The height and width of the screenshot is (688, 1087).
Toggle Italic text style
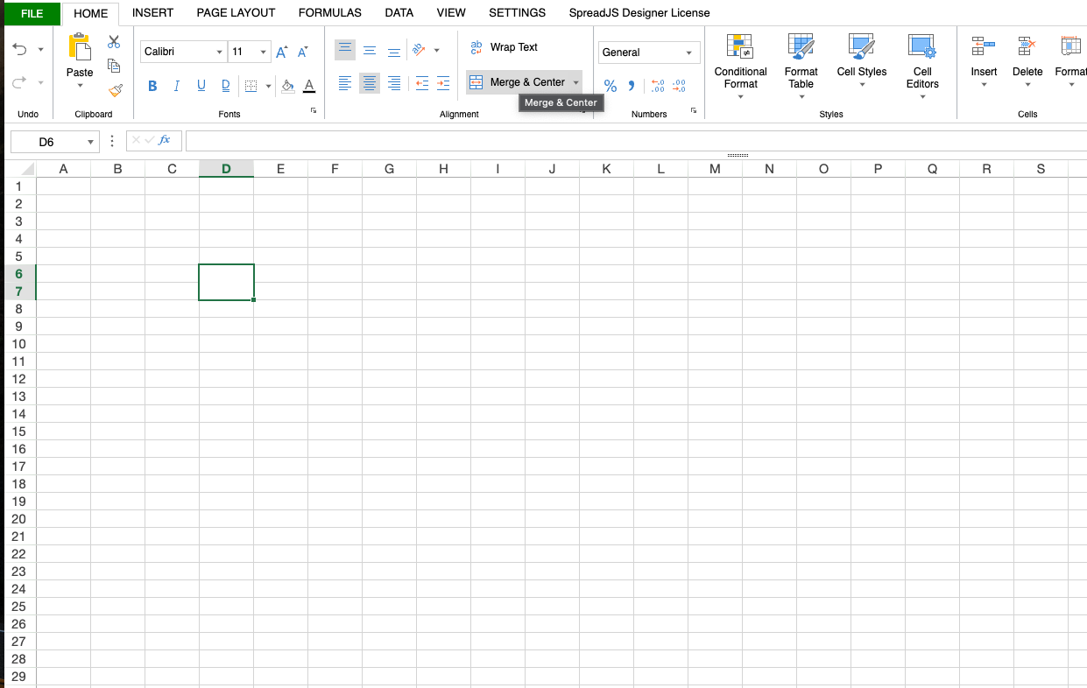[177, 86]
